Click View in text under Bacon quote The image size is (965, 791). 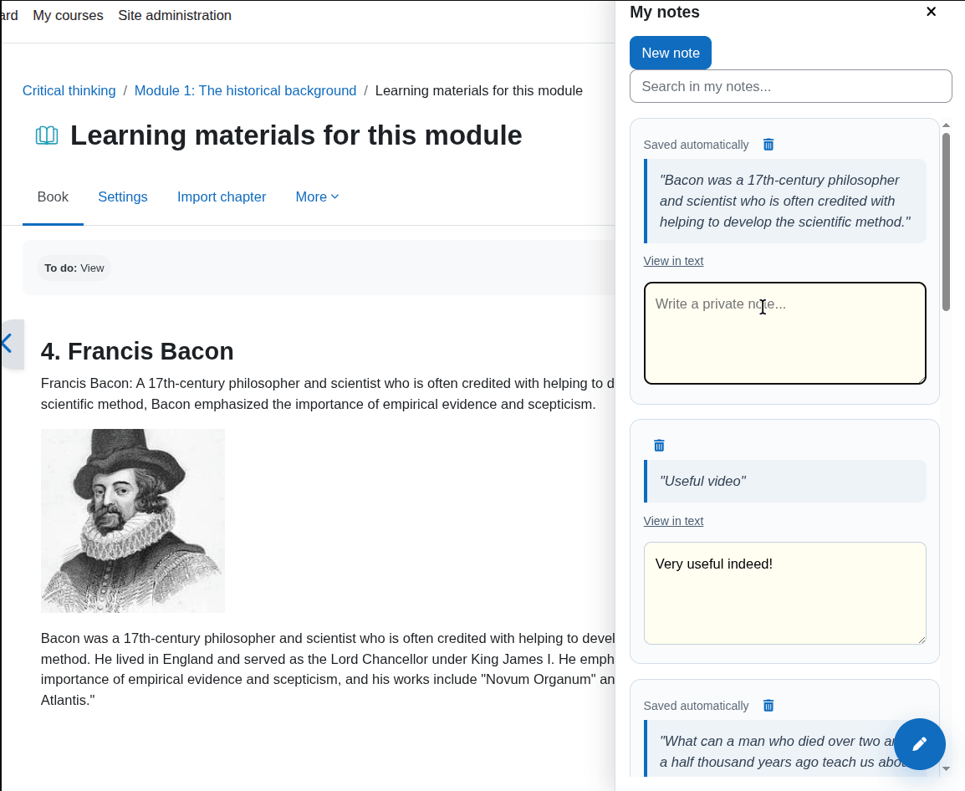pyautogui.click(x=673, y=261)
